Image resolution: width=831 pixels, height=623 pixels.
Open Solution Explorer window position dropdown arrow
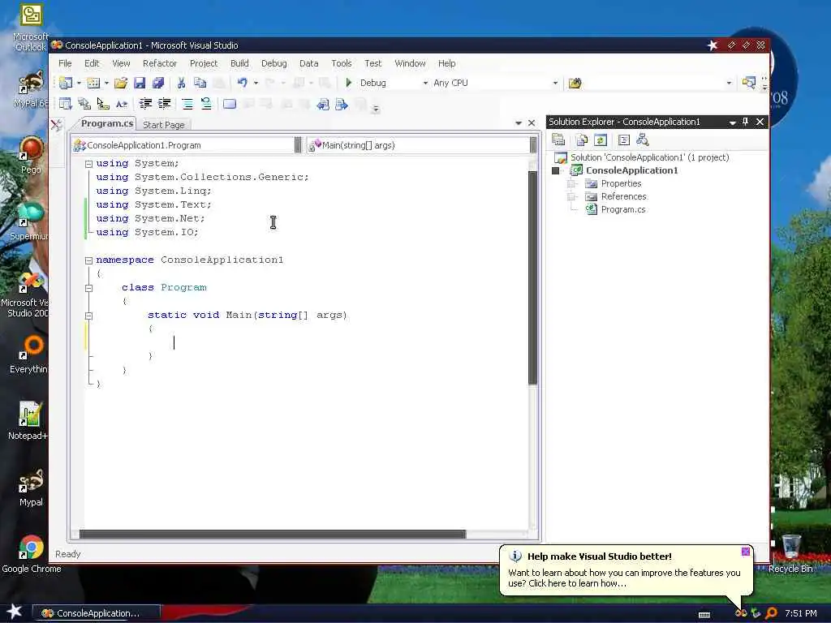pos(732,122)
